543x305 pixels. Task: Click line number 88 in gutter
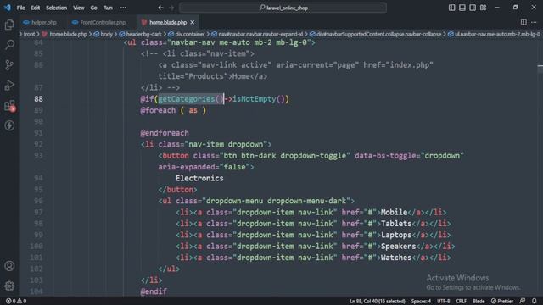tap(38, 99)
